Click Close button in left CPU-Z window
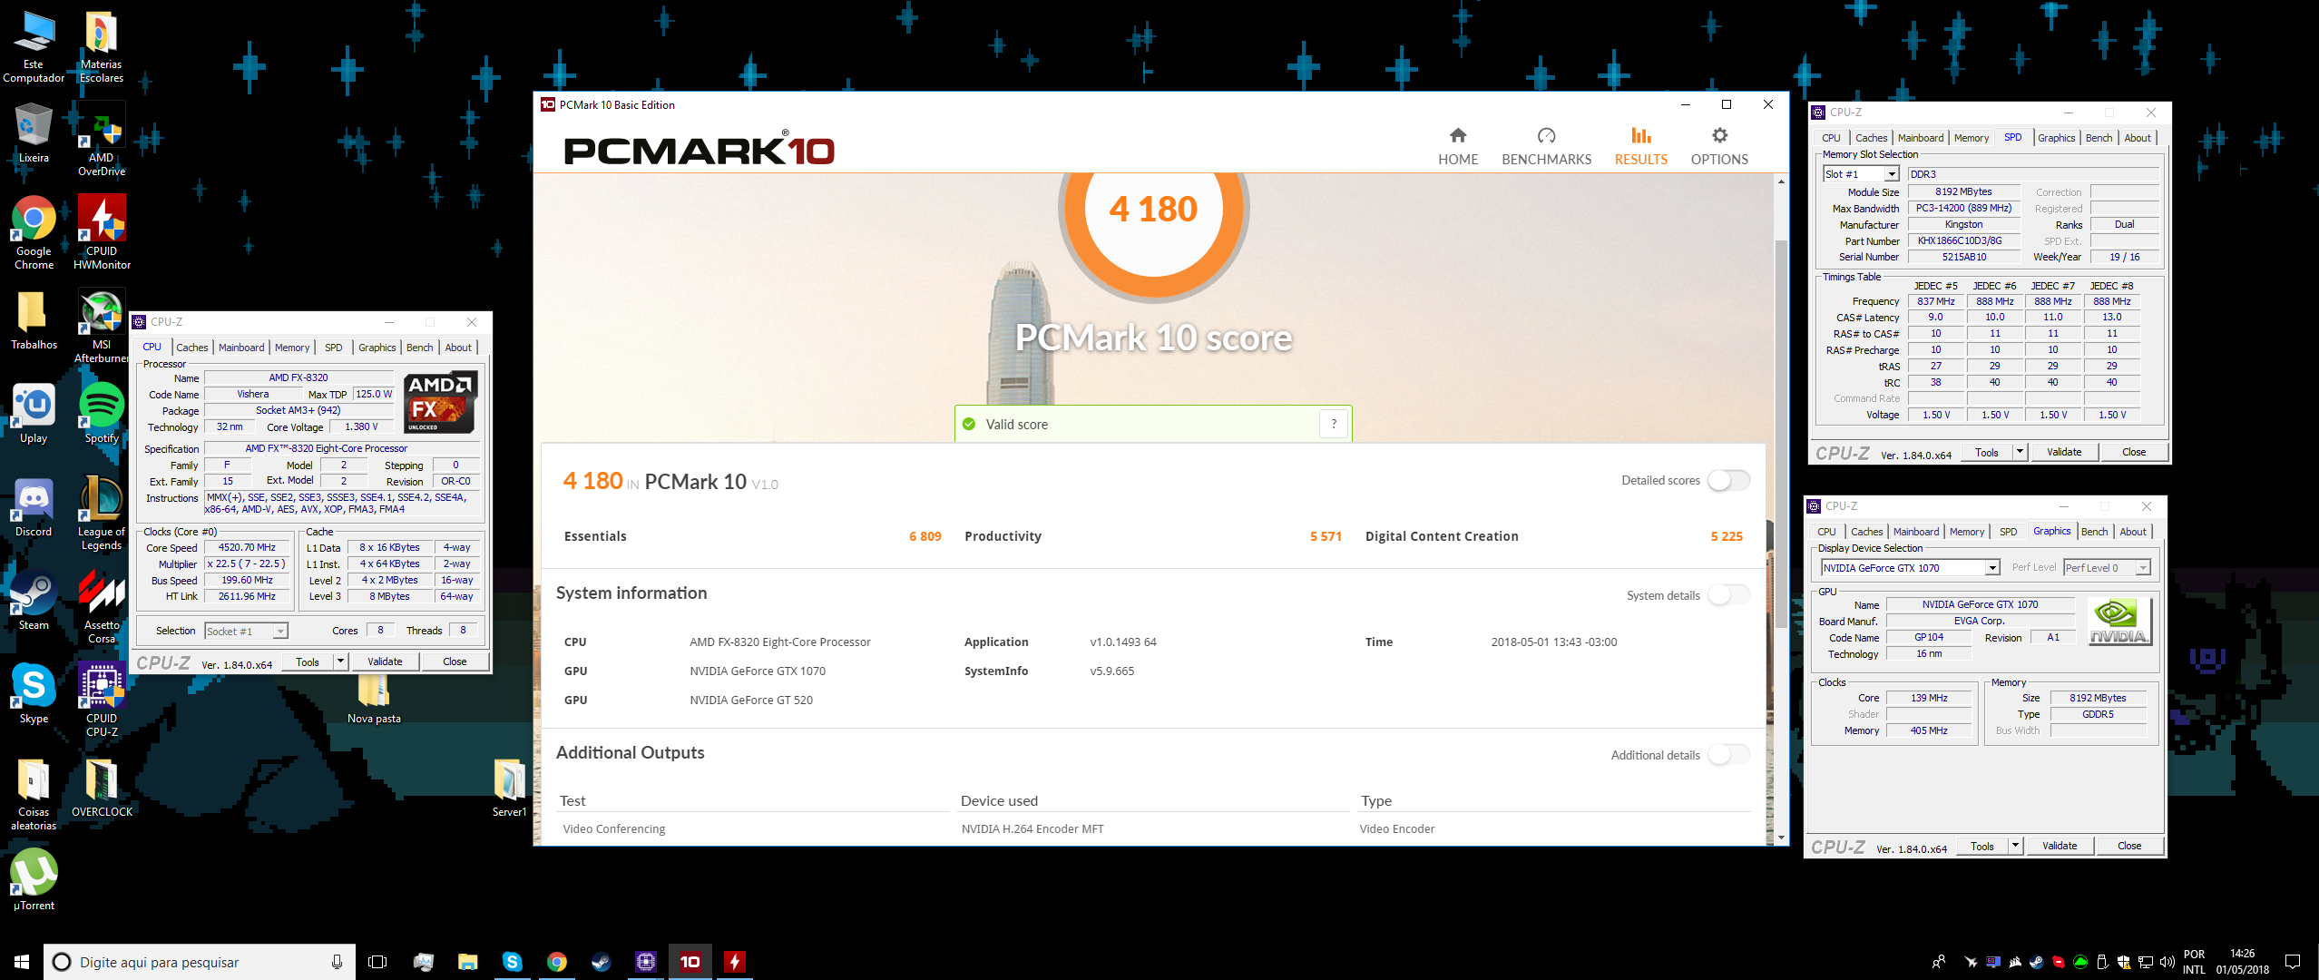This screenshot has height=980, width=2319. pyautogui.click(x=455, y=661)
